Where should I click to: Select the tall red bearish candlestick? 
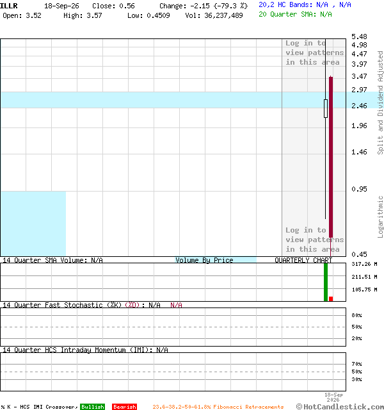(x=331, y=157)
